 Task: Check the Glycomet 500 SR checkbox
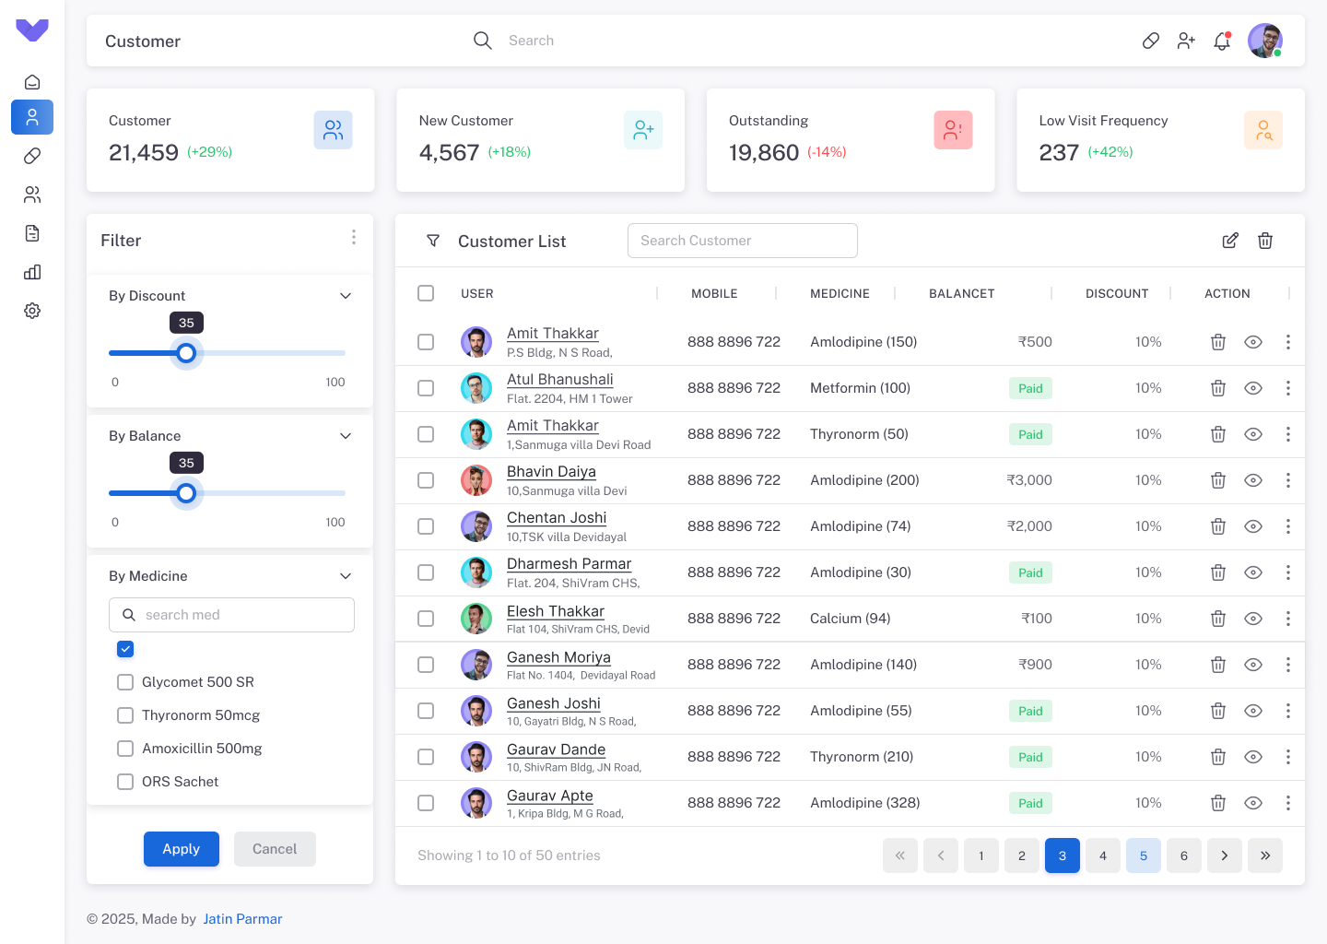[x=125, y=682]
